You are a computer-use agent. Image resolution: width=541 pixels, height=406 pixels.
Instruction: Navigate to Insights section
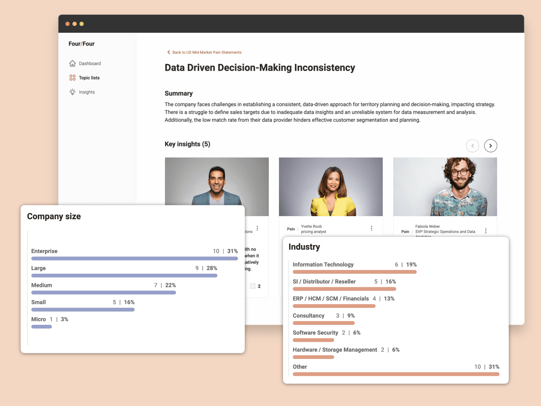click(87, 92)
